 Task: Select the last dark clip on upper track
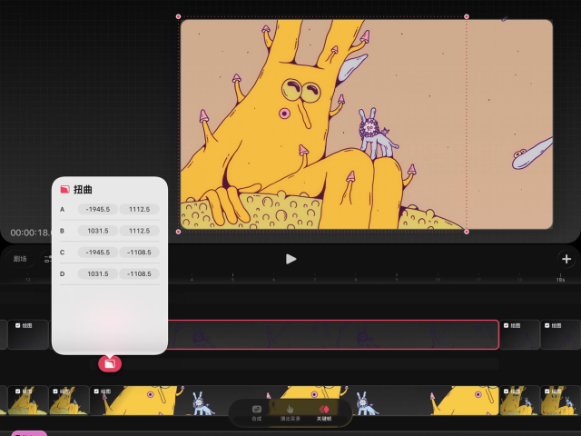560,334
